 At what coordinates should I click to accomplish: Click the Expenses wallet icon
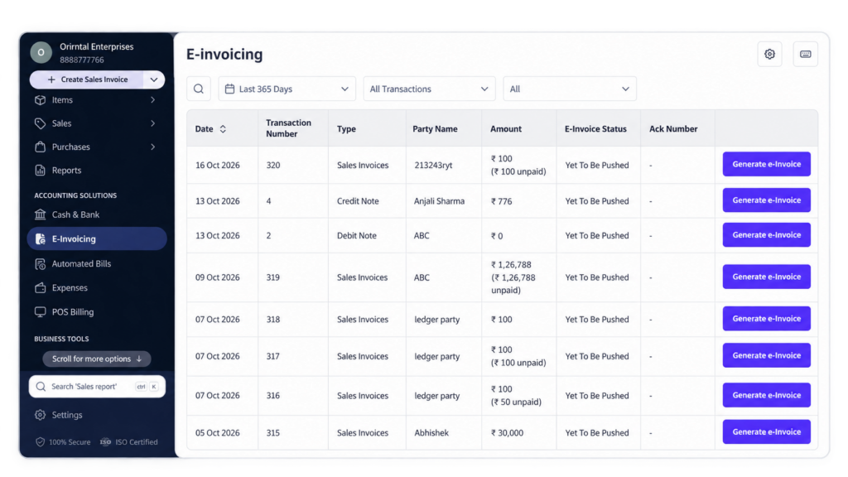pyautogui.click(x=40, y=287)
